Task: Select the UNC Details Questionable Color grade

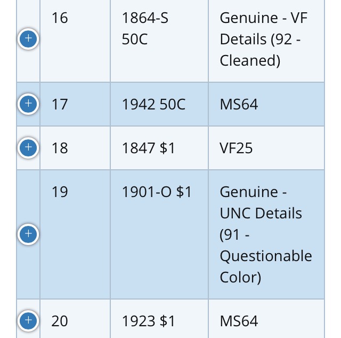Action: pyautogui.click(x=266, y=234)
